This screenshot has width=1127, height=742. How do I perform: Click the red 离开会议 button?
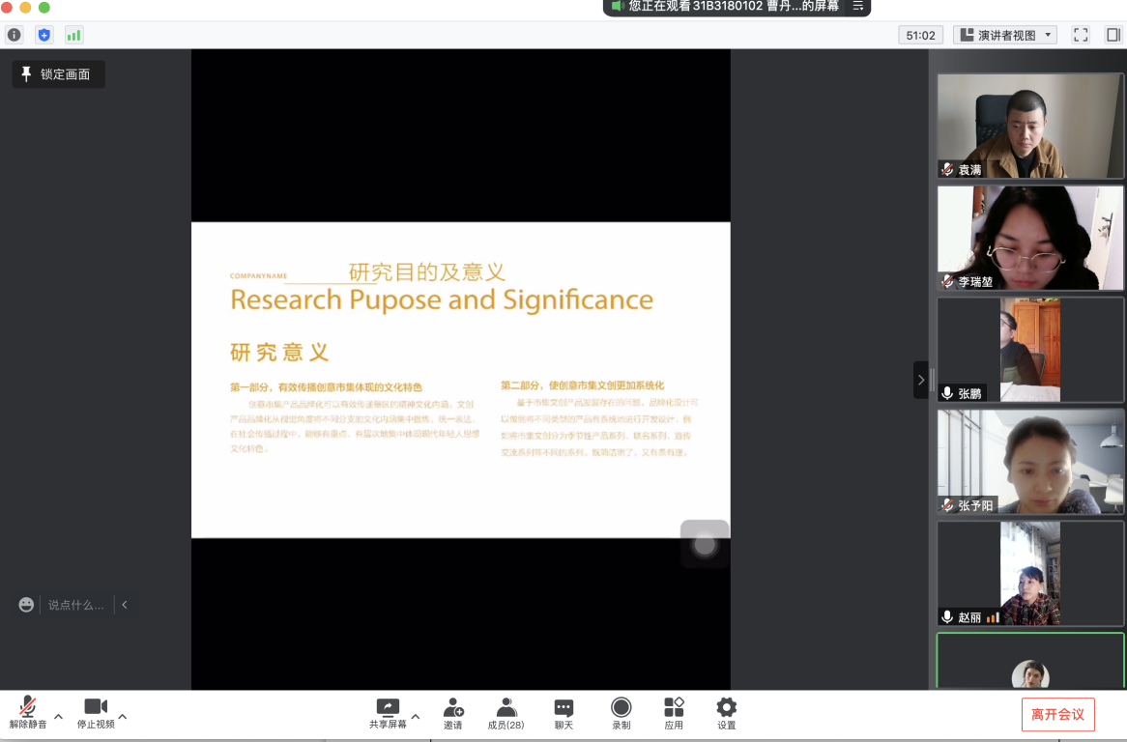pos(1057,715)
